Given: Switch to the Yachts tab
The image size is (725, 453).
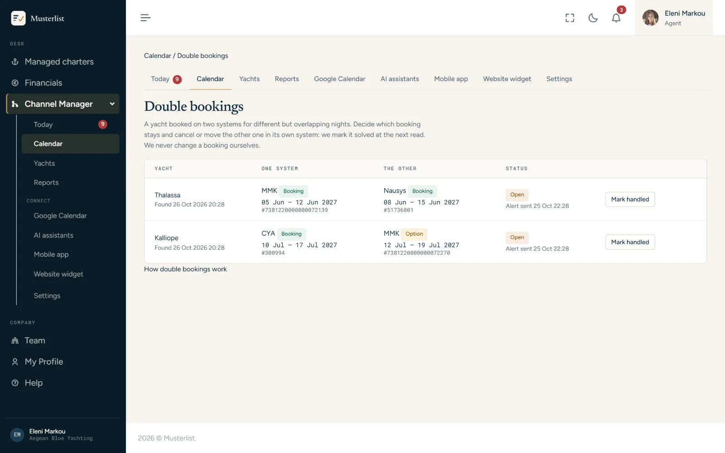Looking at the screenshot, I should pyautogui.click(x=249, y=79).
